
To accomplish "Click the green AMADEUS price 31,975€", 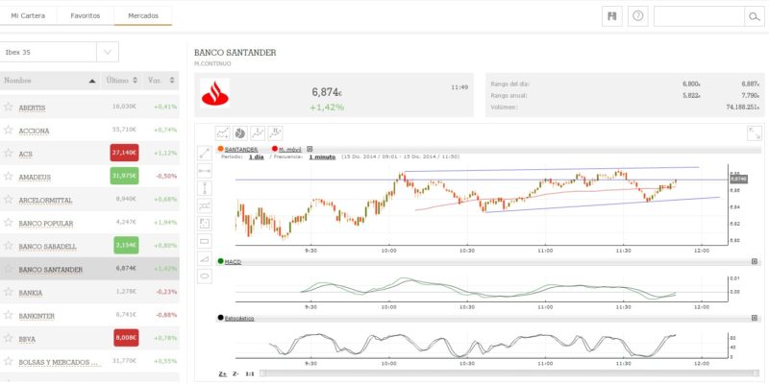I will coord(124,176).
